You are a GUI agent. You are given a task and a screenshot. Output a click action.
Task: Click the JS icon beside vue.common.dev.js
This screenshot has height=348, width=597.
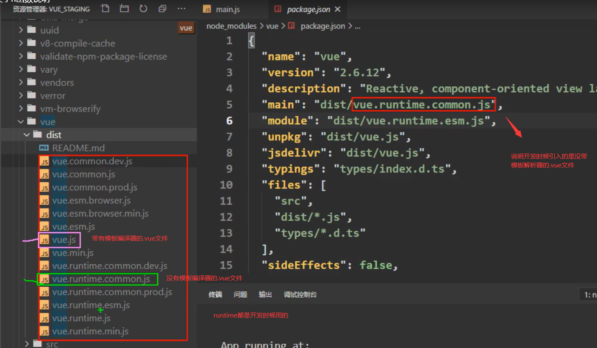(44, 161)
